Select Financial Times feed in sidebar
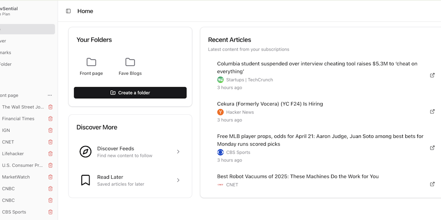441x220 pixels. tap(18, 119)
